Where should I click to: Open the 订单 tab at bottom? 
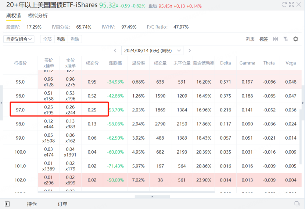point(62,204)
